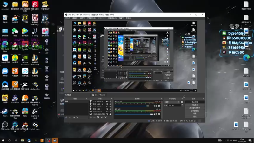This screenshot has height=143, width=254.
Task: Toggle visibility eye for 文本 (GDI+) 2 source
Action: (107, 104)
